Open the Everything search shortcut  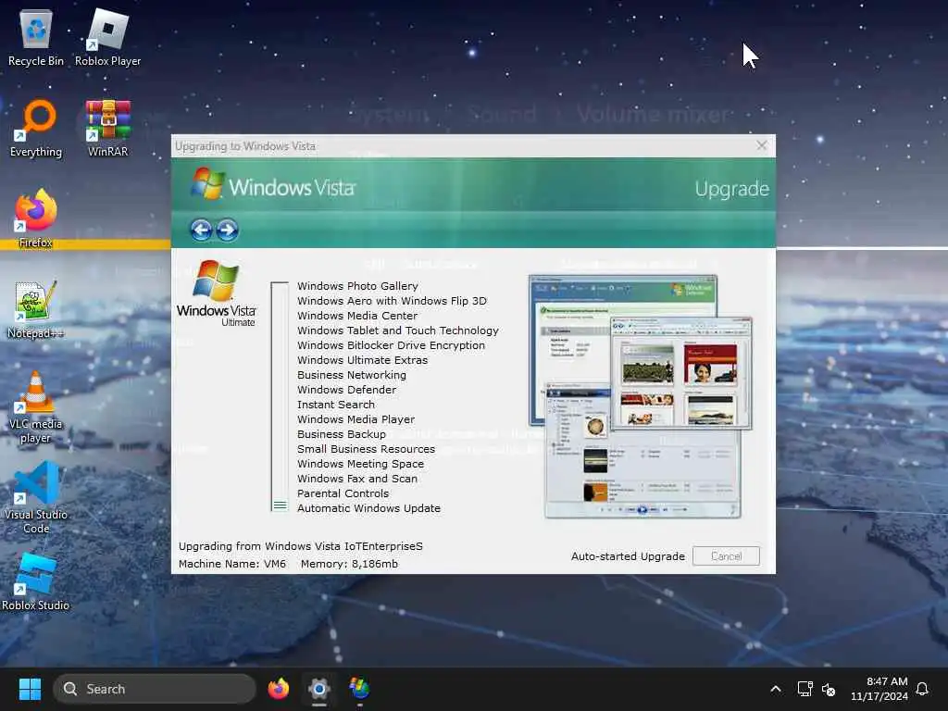click(x=36, y=128)
